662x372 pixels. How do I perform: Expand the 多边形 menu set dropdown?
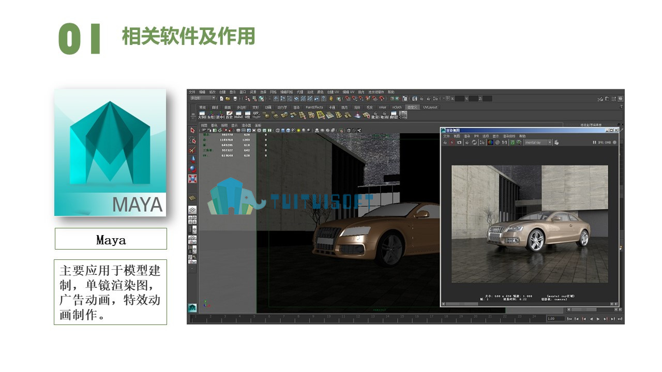(202, 98)
